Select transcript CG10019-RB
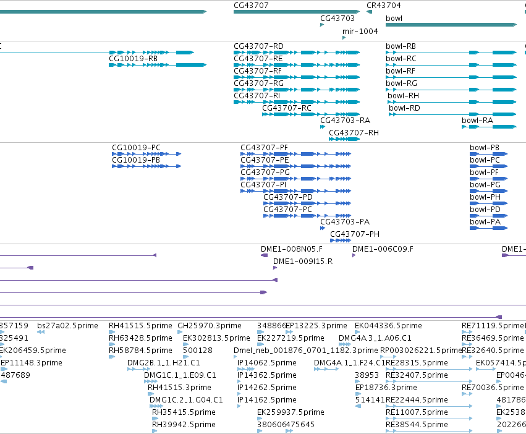This screenshot has height=434, width=526. [x=158, y=65]
